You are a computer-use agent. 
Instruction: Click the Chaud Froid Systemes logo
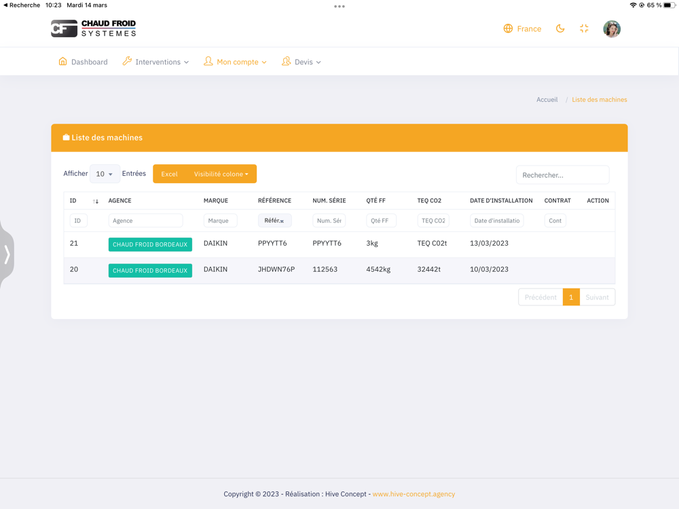coord(94,29)
